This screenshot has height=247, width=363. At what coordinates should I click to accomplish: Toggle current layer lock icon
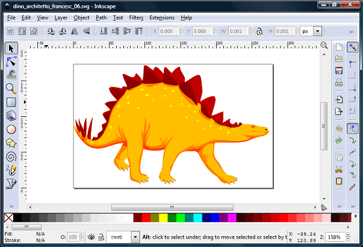[101, 237]
